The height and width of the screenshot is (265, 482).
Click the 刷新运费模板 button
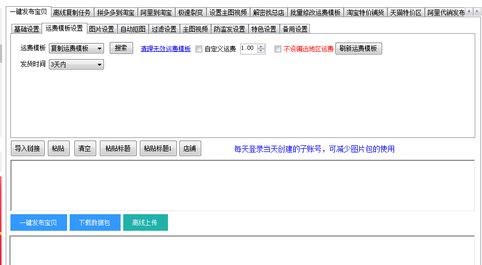358,48
